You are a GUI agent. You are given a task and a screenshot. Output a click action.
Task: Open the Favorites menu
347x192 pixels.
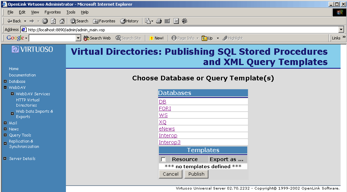click(52, 12)
